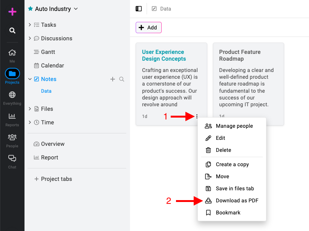Open Product Feature Roadmap note card

click(x=248, y=84)
